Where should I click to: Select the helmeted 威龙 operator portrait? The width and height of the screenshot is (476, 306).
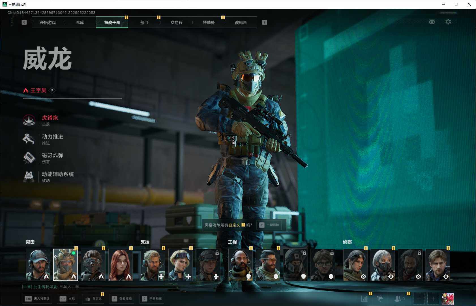66,265
